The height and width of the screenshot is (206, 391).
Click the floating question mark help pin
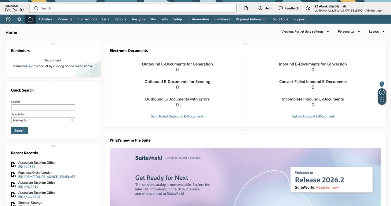click(382, 84)
